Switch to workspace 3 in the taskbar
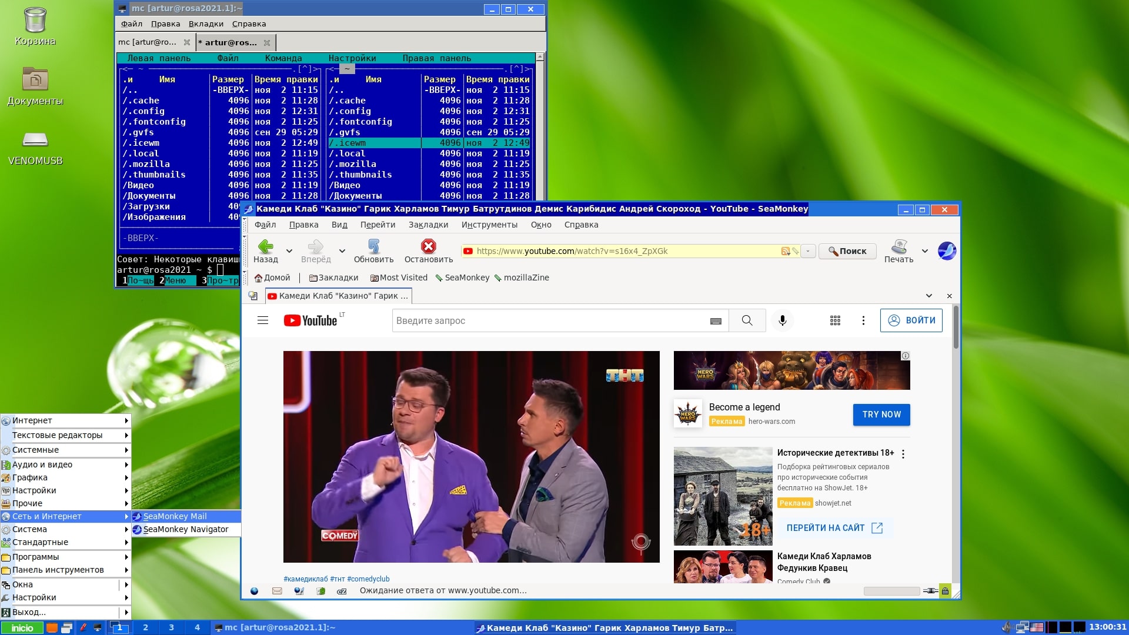Screen dimensions: 1129x635 point(171,627)
